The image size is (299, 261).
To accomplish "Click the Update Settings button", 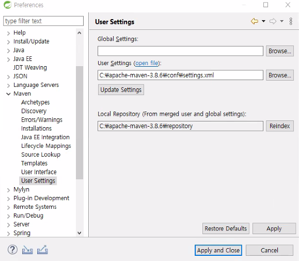I will tap(121, 90).
